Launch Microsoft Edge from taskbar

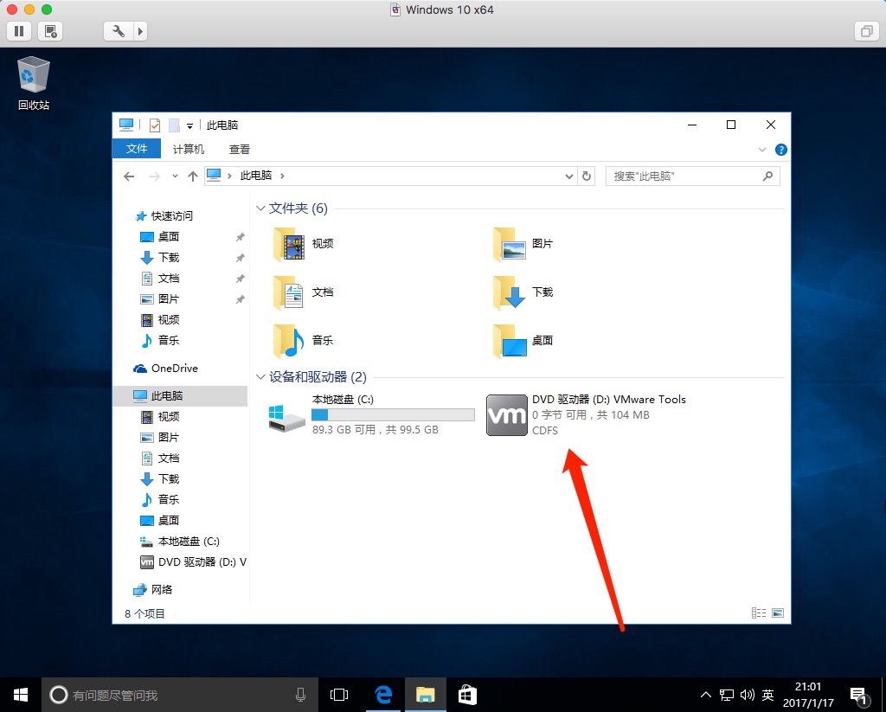(x=384, y=695)
